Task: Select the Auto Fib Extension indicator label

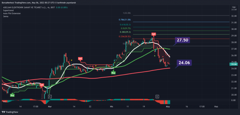Action: [x=12, y=13]
